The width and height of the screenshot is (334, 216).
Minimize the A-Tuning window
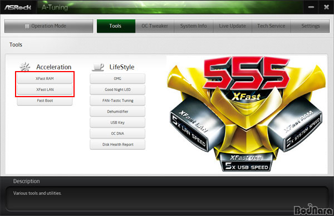click(x=311, y=7)
